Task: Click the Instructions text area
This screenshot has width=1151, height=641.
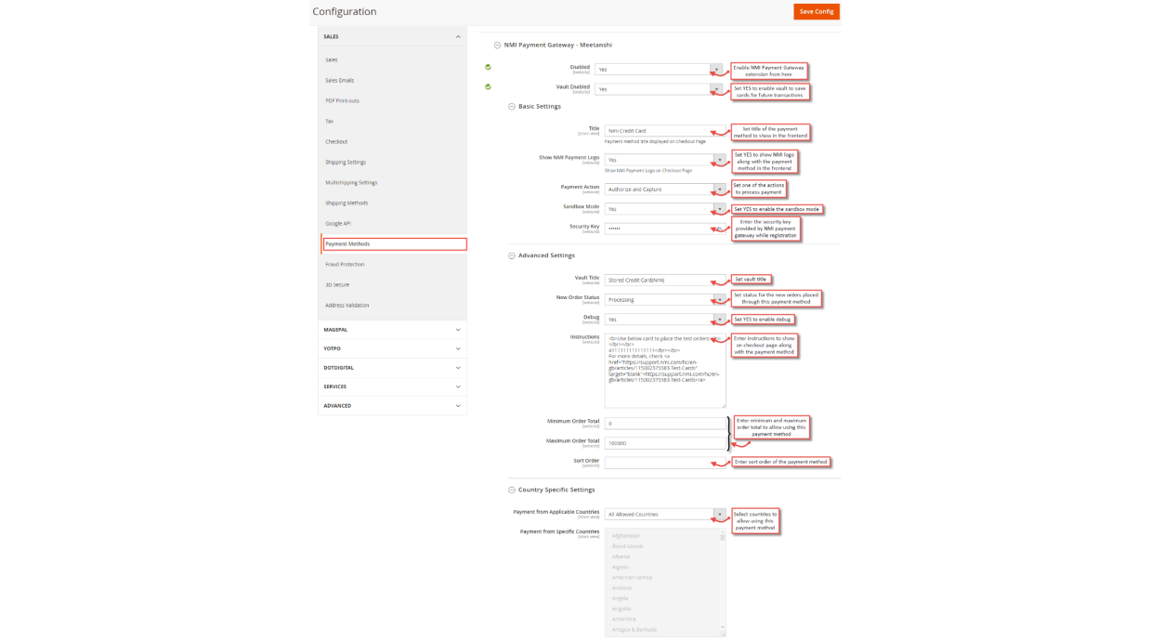Action: [665, 371]
